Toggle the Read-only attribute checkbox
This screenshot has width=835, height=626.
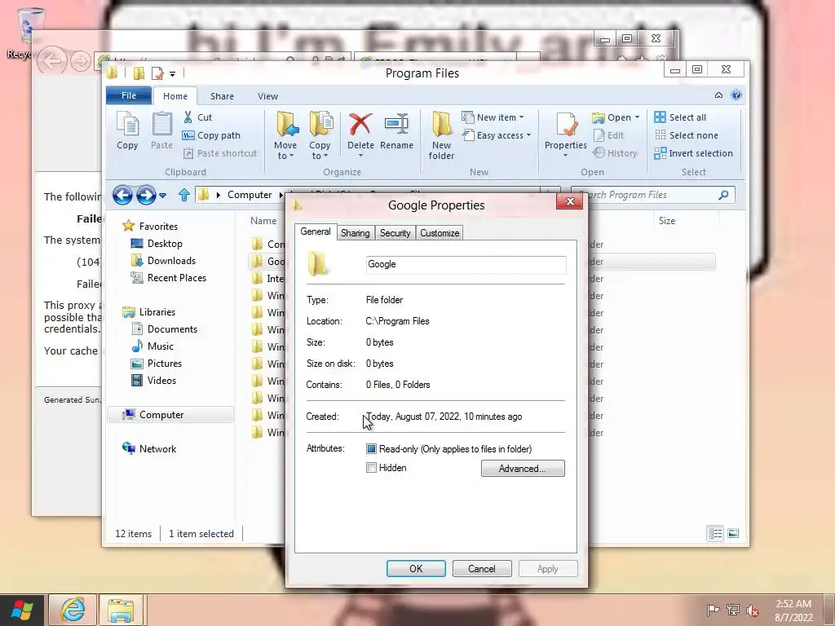[x=371, y=449]
